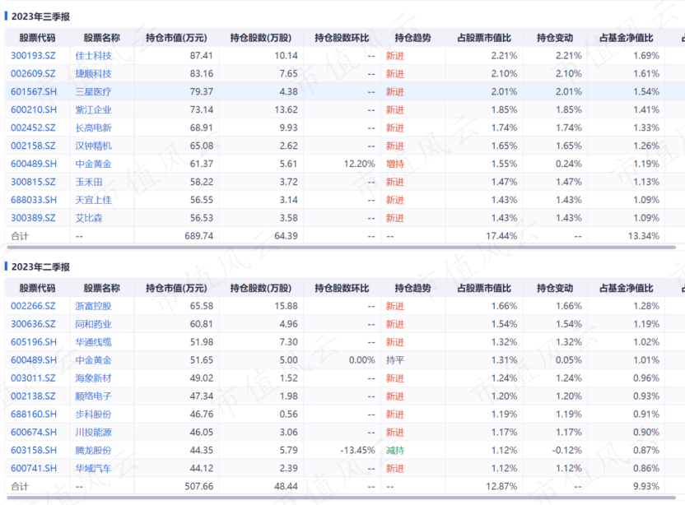Open the 玉禾田 stock link
This screenshot has height=505, width=685.
click(89, 182)
